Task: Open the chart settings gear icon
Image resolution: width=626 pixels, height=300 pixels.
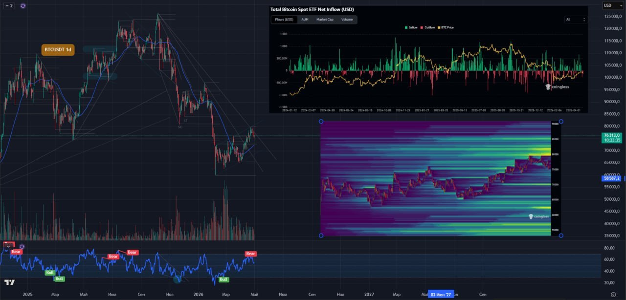Action: click(x=613, y=294)
